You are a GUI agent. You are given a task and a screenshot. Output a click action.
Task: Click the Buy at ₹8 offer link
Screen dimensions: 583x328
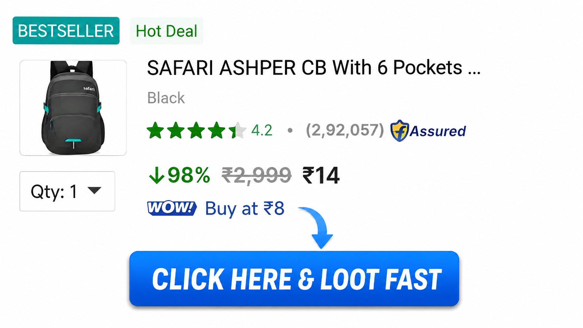click(x=245, y=208)
